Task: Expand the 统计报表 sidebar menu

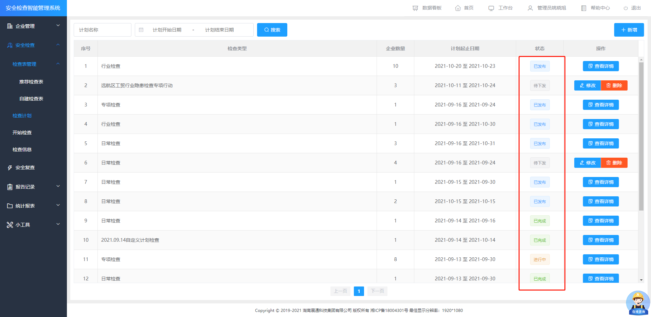Action: pos(33,206)
